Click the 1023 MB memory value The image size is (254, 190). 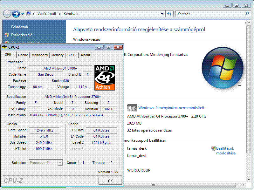tap(134, 123)
